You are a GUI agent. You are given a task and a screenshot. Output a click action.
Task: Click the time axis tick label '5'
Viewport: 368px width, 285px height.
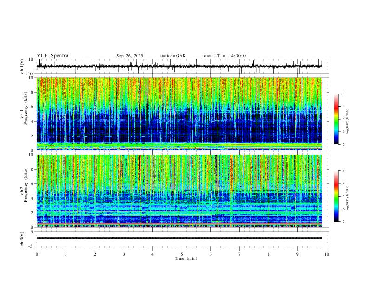(x=182, y=254)
